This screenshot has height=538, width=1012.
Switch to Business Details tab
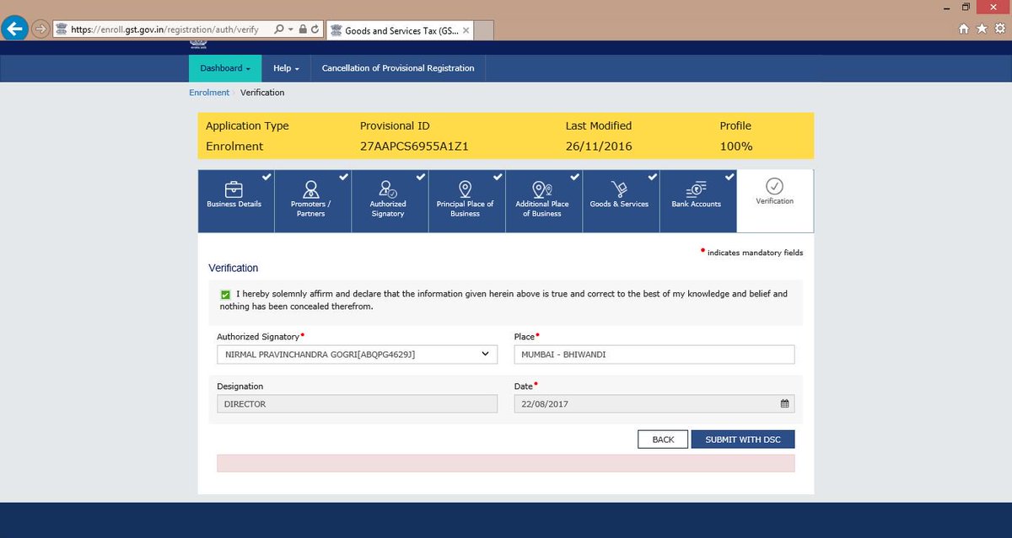236,201
